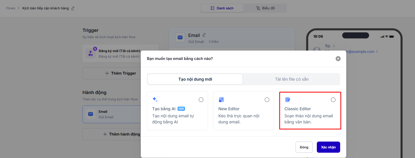
Task: Click the AI sparkle icon in Tạo bằng AI card
Action: [x=155, y=100]
